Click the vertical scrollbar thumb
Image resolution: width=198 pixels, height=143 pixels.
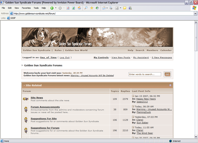(x=196, y=38)
